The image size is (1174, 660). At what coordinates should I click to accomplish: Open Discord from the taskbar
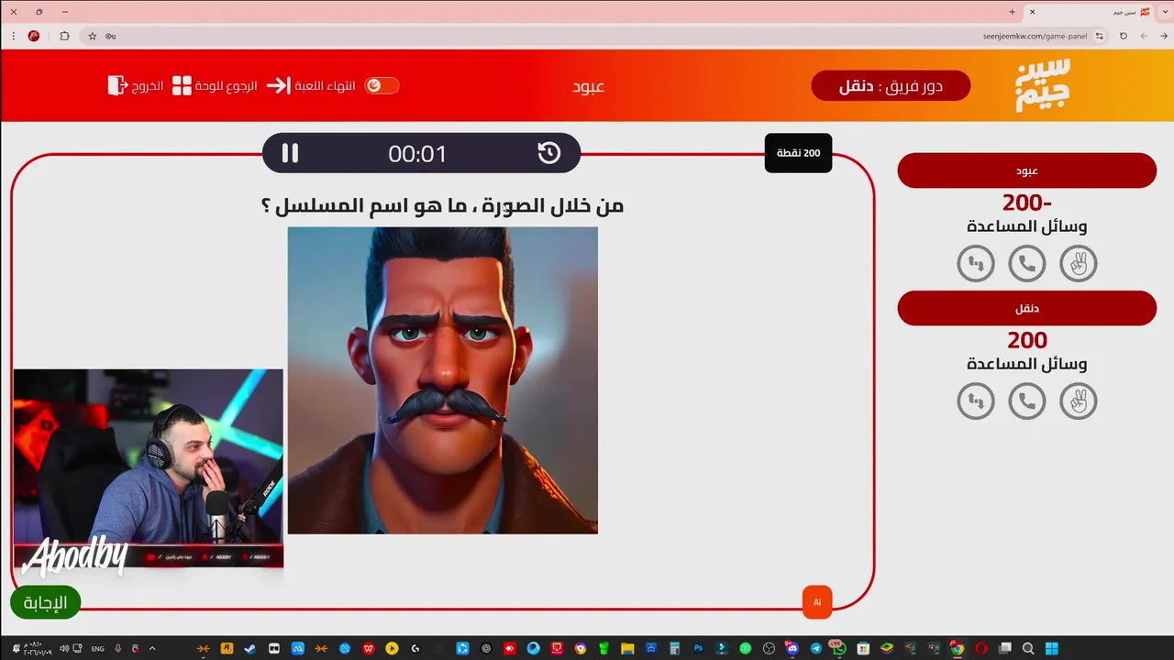point(792,648)
